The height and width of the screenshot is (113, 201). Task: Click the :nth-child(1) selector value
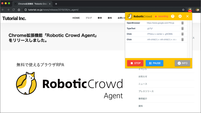pyautogui.click(x=162, y=39)
